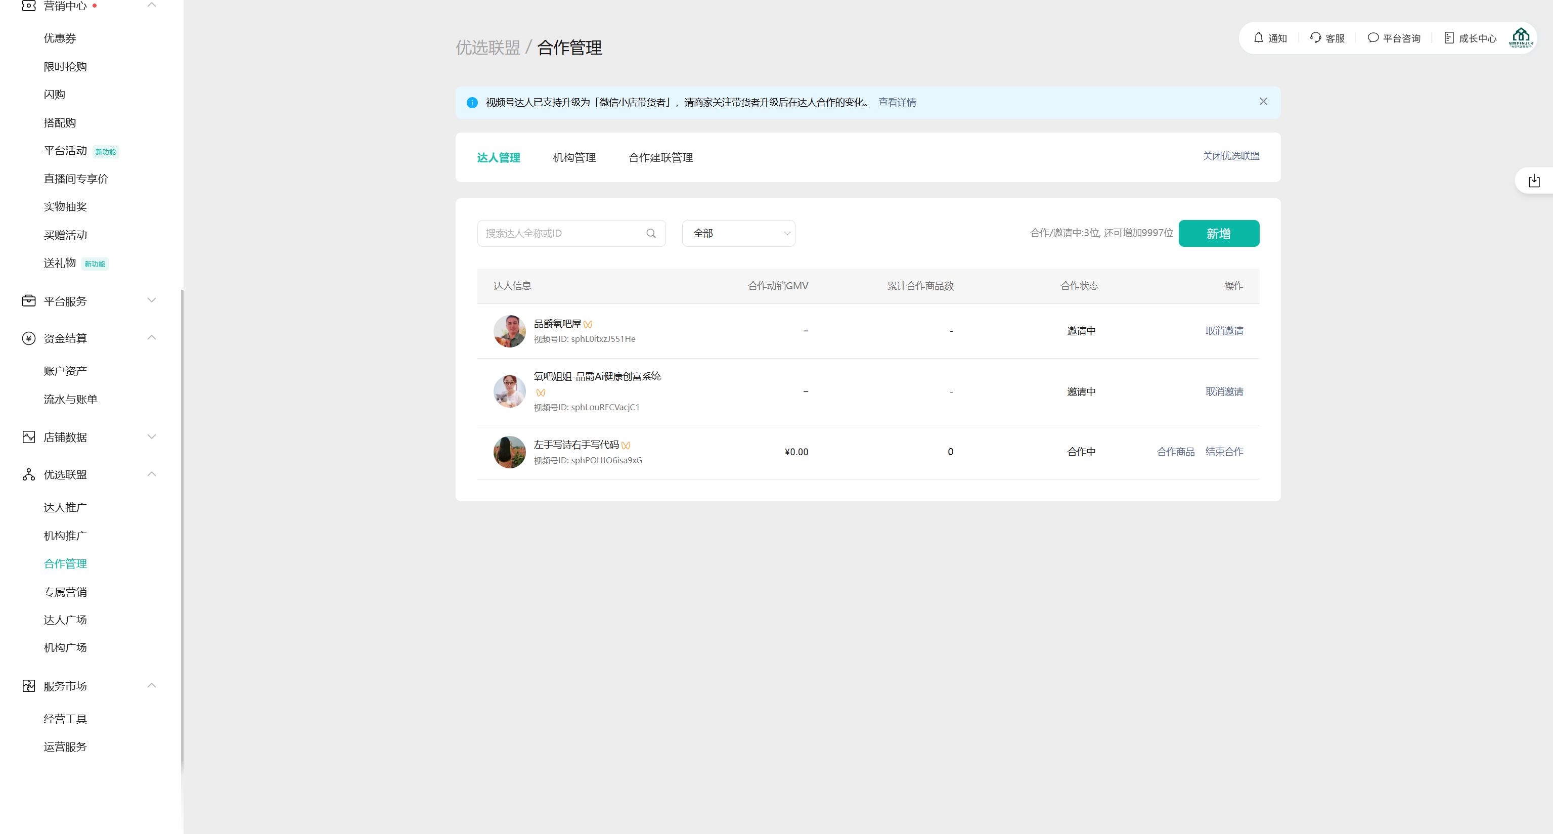Click the platform consultation chat icon
Screen dimensions: 1553x834
click(1373, 37)
